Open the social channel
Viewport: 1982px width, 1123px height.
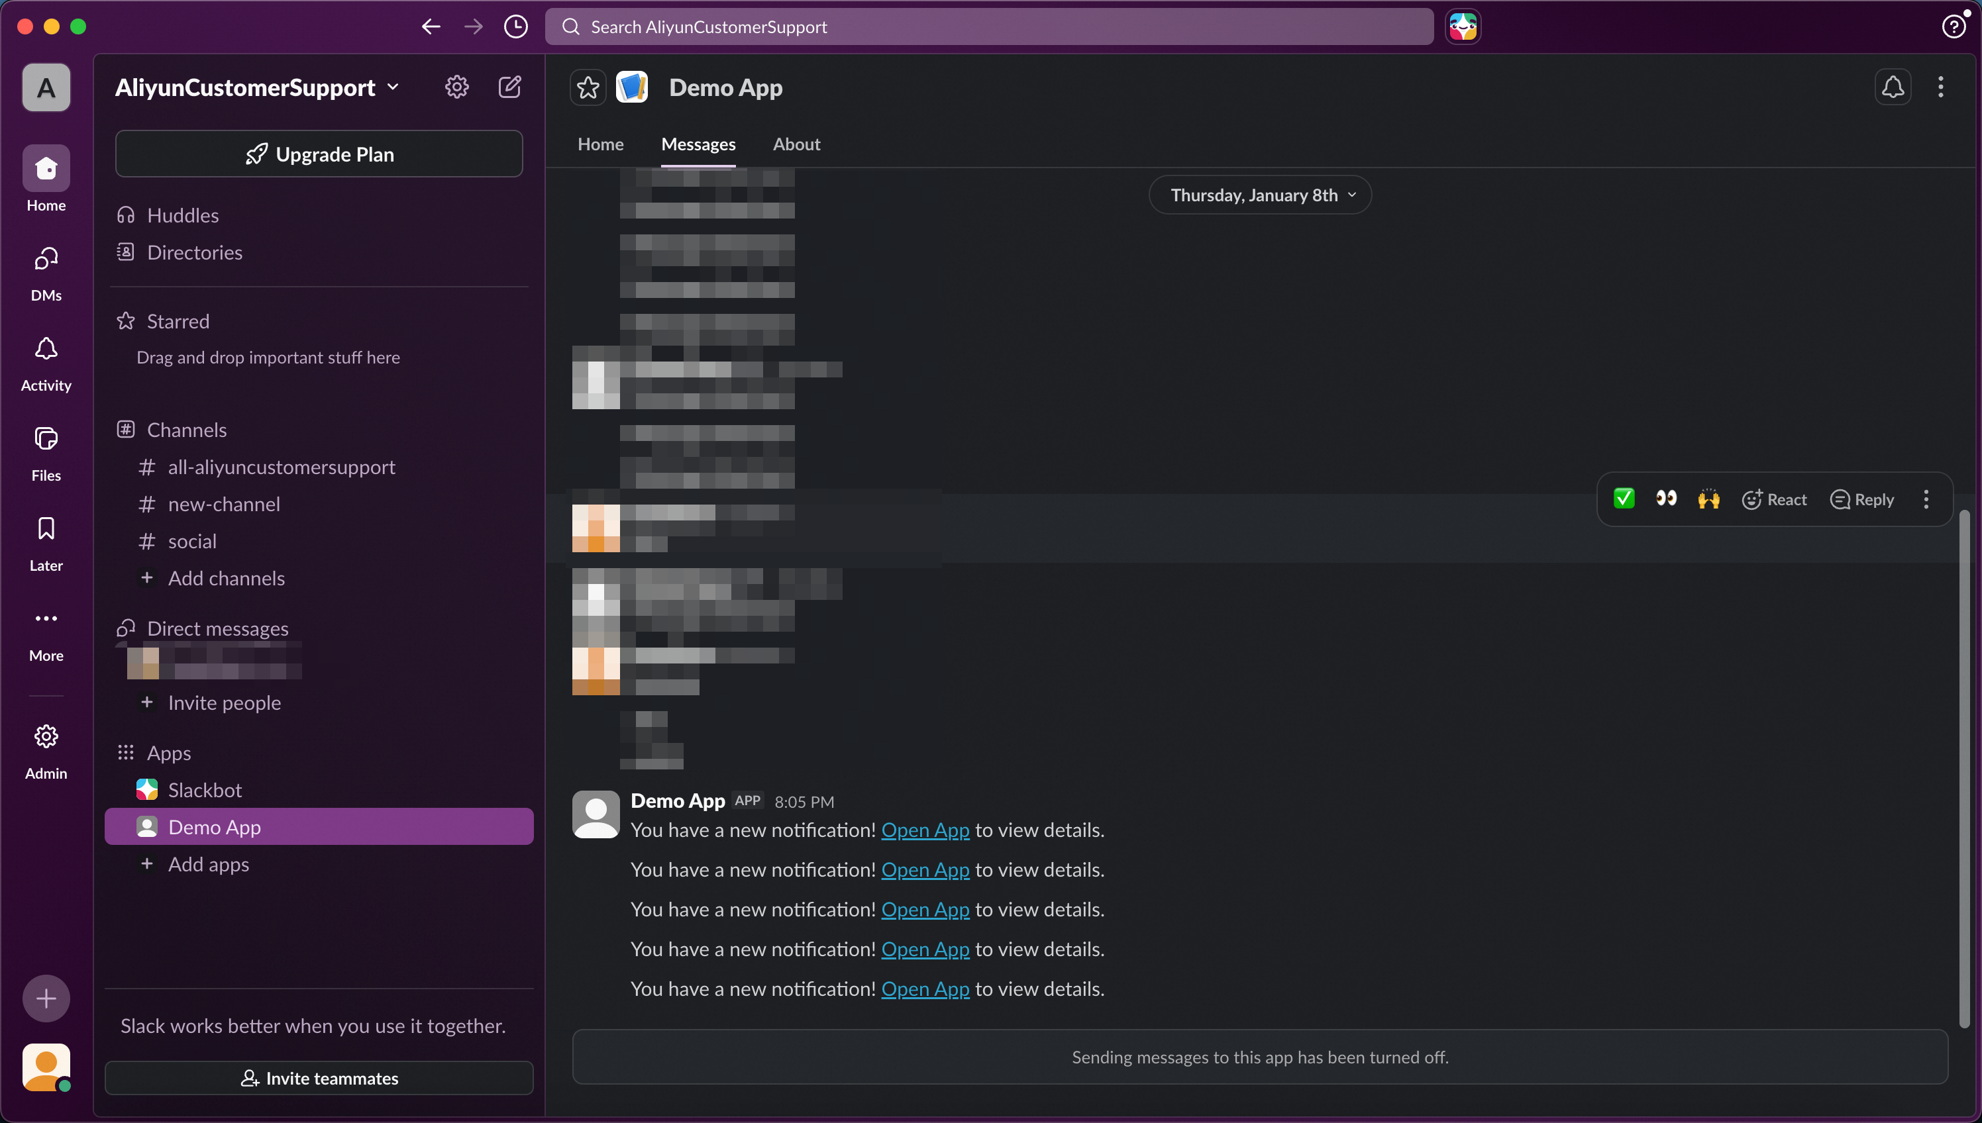coord(319,541)
